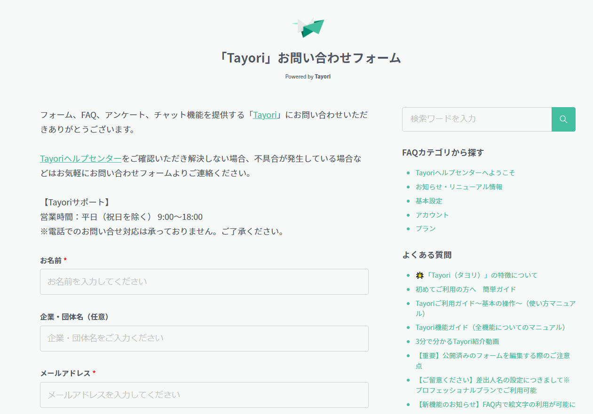Image resolution: width=593 pixels, height=414 pixels.
Task: Click the Powered by Tayori link
Action: [x=308, y=77]
